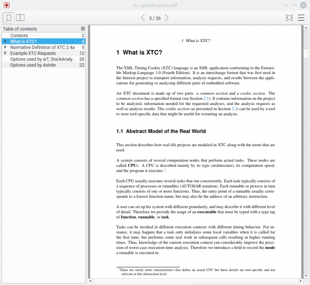Follow the Section 2.1 link
The image size is (310, 285).
pos(205,98)
